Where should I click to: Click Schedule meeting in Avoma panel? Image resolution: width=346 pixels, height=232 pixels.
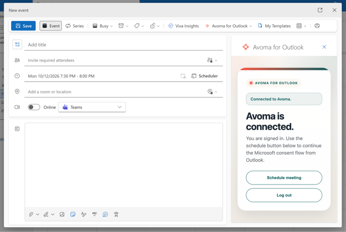point(284,178)
